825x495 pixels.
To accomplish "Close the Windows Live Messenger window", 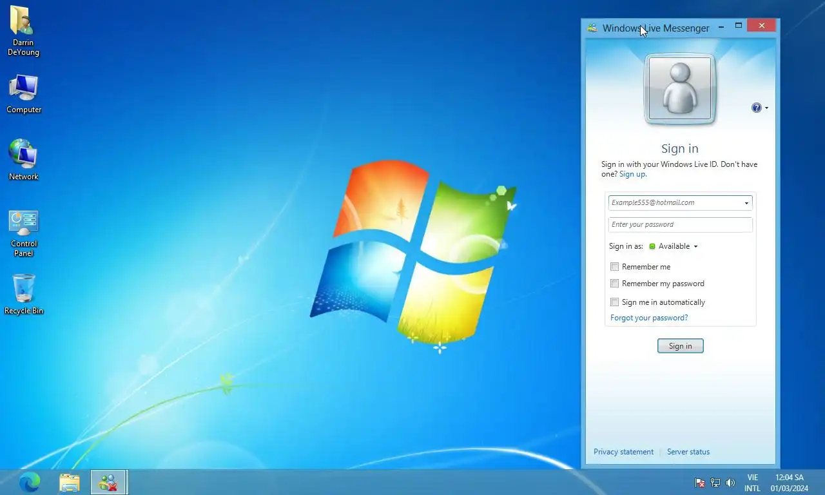I will 762,26.
